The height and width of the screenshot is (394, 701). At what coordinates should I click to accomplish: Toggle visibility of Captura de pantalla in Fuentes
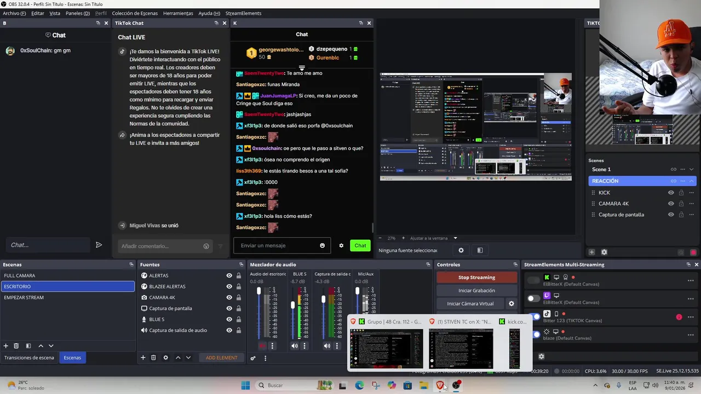click(229, 309)
